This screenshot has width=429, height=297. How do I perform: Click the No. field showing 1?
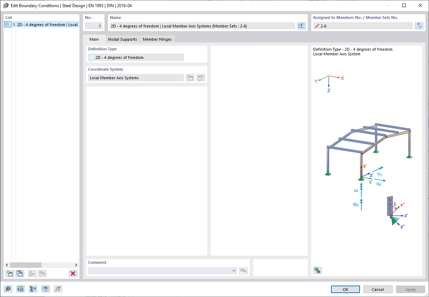(94, 26)
